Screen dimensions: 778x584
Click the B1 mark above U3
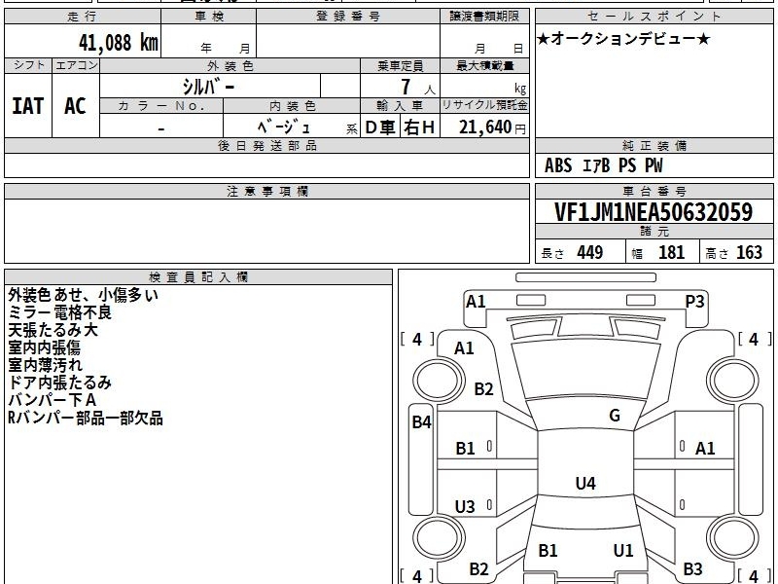point(466,449)
